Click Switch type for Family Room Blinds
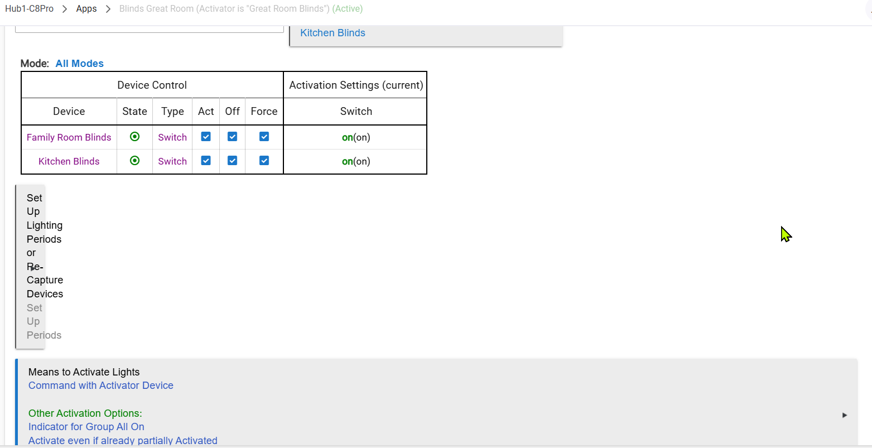872x448 pixels. 172,137
